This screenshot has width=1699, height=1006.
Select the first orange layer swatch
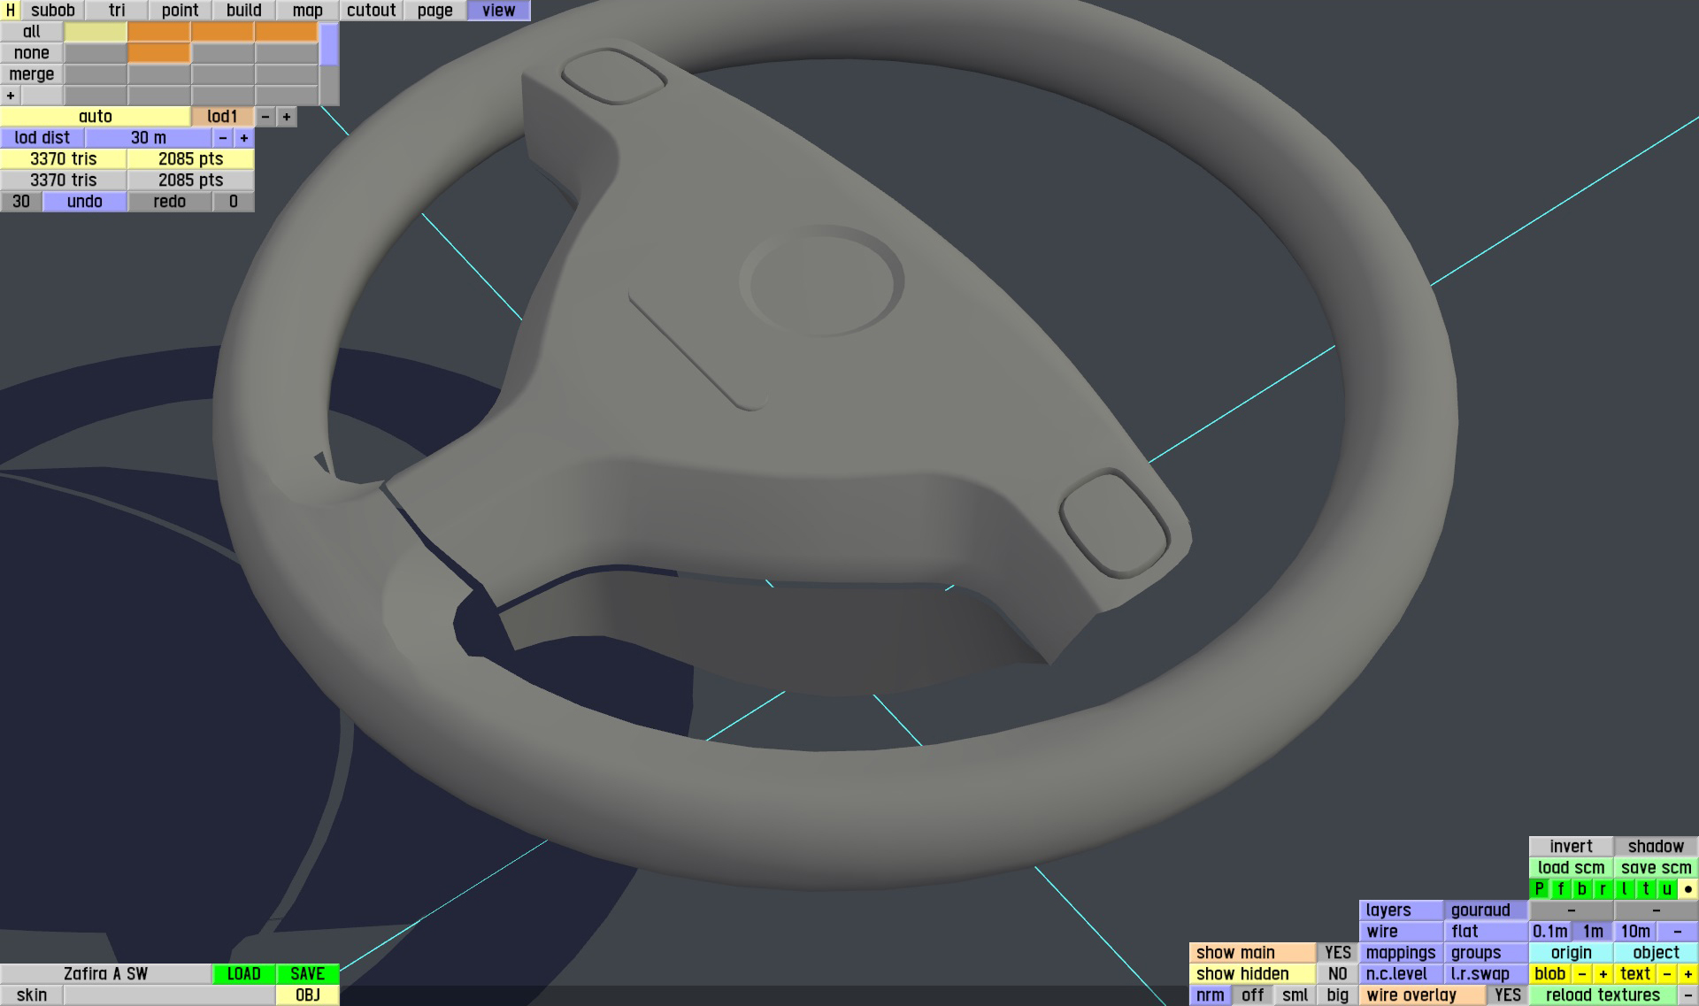click(x=158, y=32)
